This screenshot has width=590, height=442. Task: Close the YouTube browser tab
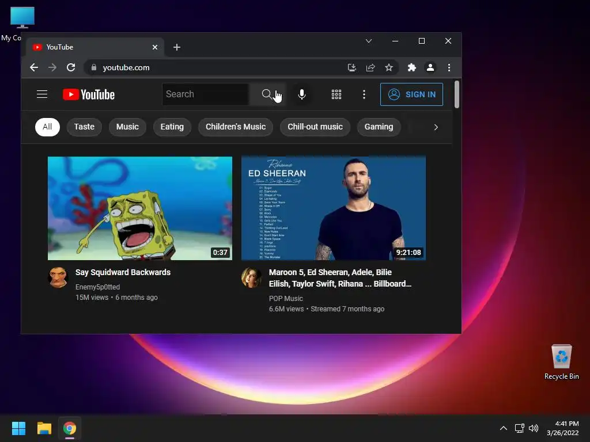click(x=155, y=47)
